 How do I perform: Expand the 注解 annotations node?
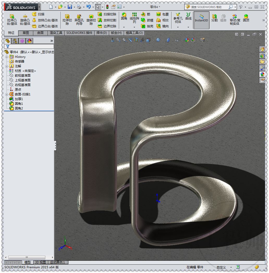click(x=6, y=66)
